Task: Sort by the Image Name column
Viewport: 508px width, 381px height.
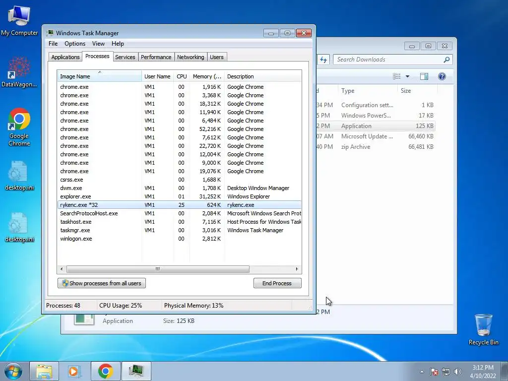Action: coord(99,76)
